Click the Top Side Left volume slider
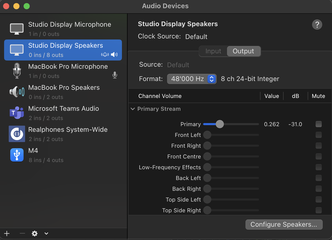 231,199
